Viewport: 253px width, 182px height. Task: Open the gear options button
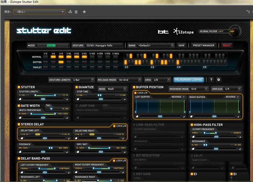point(218,80)
